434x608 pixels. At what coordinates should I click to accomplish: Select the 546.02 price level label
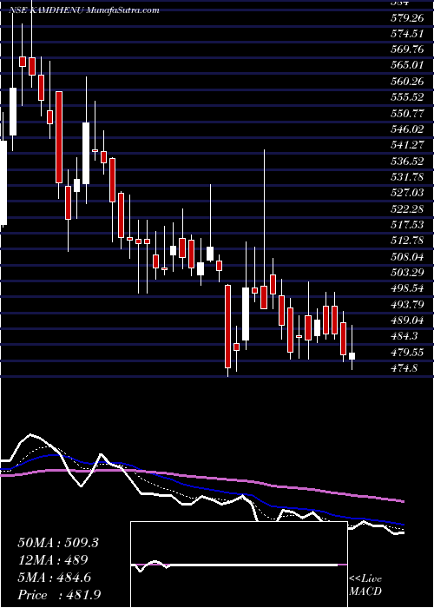(407, 129)
